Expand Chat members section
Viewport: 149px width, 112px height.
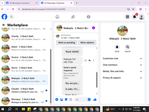tap(122, 65)
